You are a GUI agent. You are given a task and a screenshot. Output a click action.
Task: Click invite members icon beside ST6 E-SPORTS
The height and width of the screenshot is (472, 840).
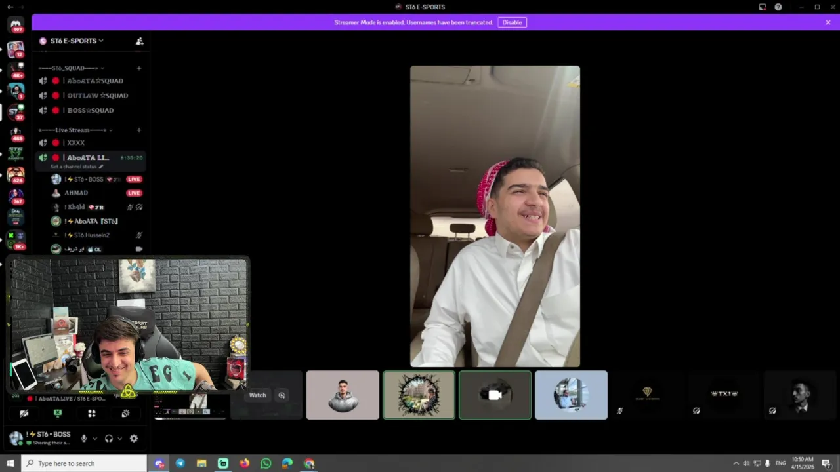pyautogui.click(x=139, y=41)
